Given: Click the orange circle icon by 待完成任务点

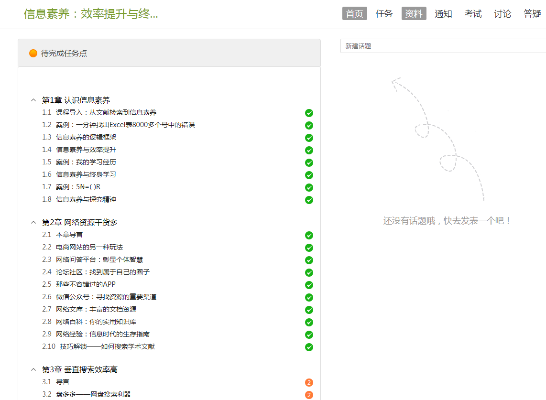Looking at the screenshot, I should coord(33,53).
